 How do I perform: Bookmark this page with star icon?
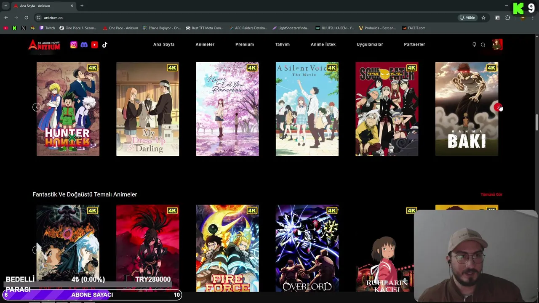483,18
